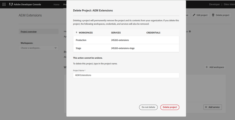The image size is (235, 120).
Task: Confirm with the red Delete project button
Action: pyautogui.click(x=170, y=107)
